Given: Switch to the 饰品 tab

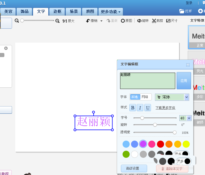Looking at the screenshot, I should click(25, 11).
